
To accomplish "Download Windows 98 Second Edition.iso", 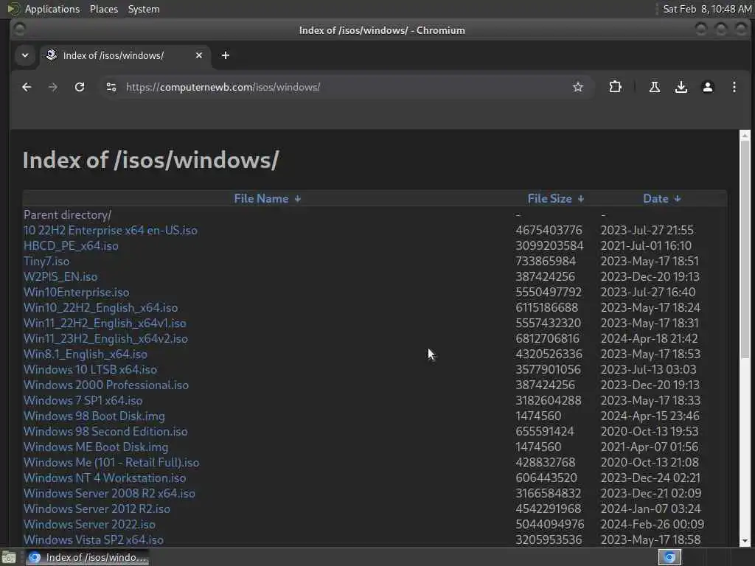I will (105, 431).
